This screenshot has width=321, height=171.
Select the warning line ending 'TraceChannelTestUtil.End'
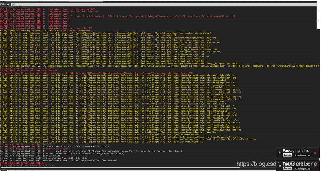128,139
